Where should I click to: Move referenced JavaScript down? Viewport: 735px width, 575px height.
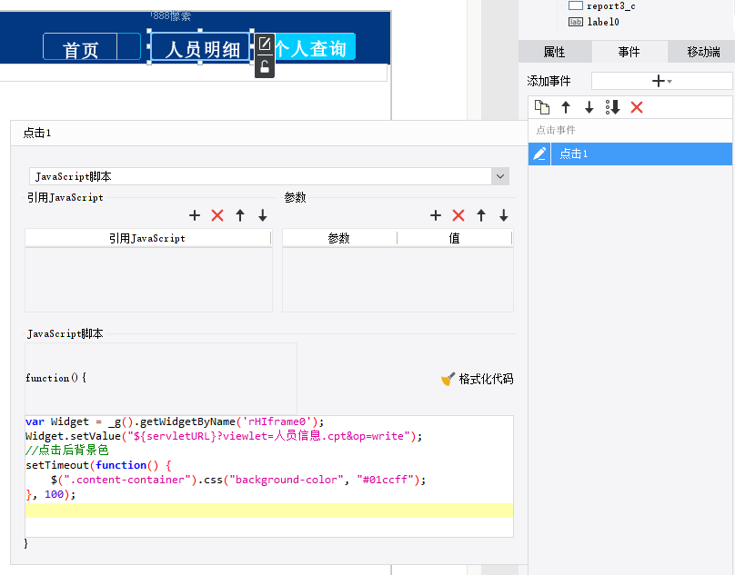click(263, 215)
